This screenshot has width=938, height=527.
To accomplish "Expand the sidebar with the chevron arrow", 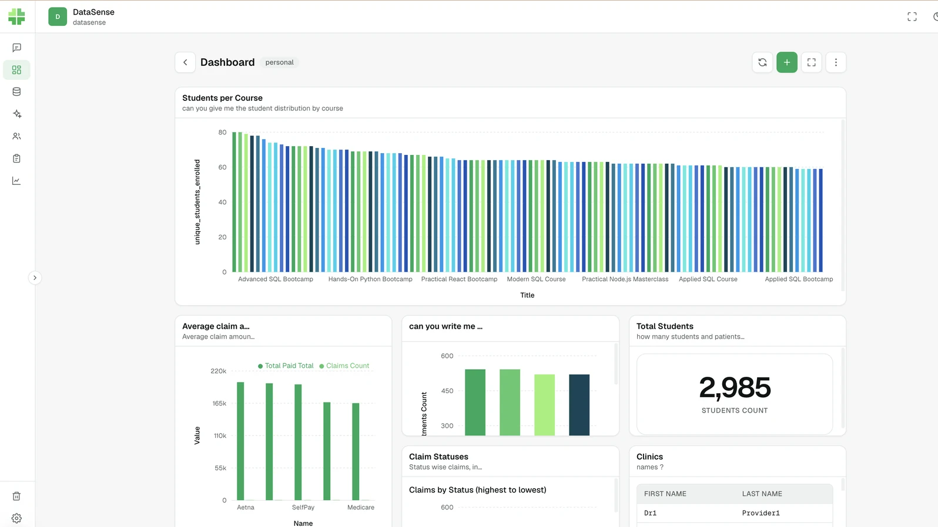I will (x=35, y=278).
